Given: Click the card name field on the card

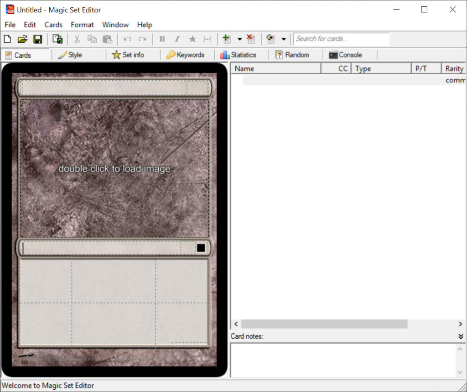Looking at the screenshot, I should (104, 87).
